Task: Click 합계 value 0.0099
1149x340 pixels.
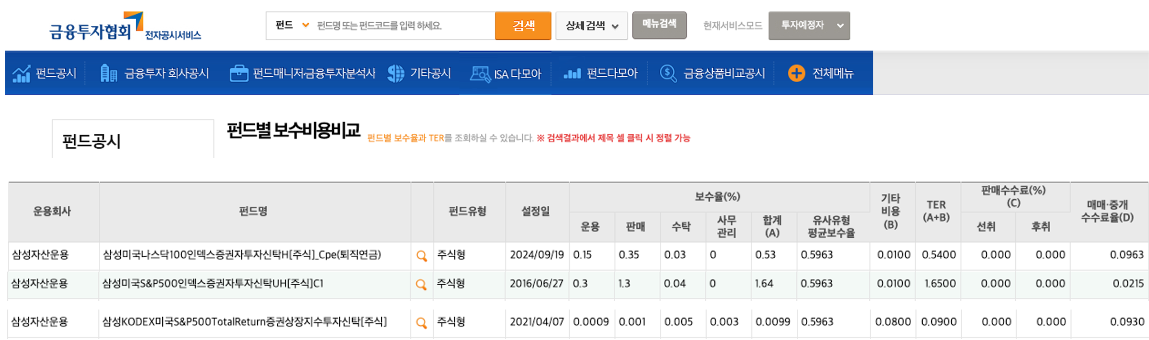Action: (x=773, y=322)
